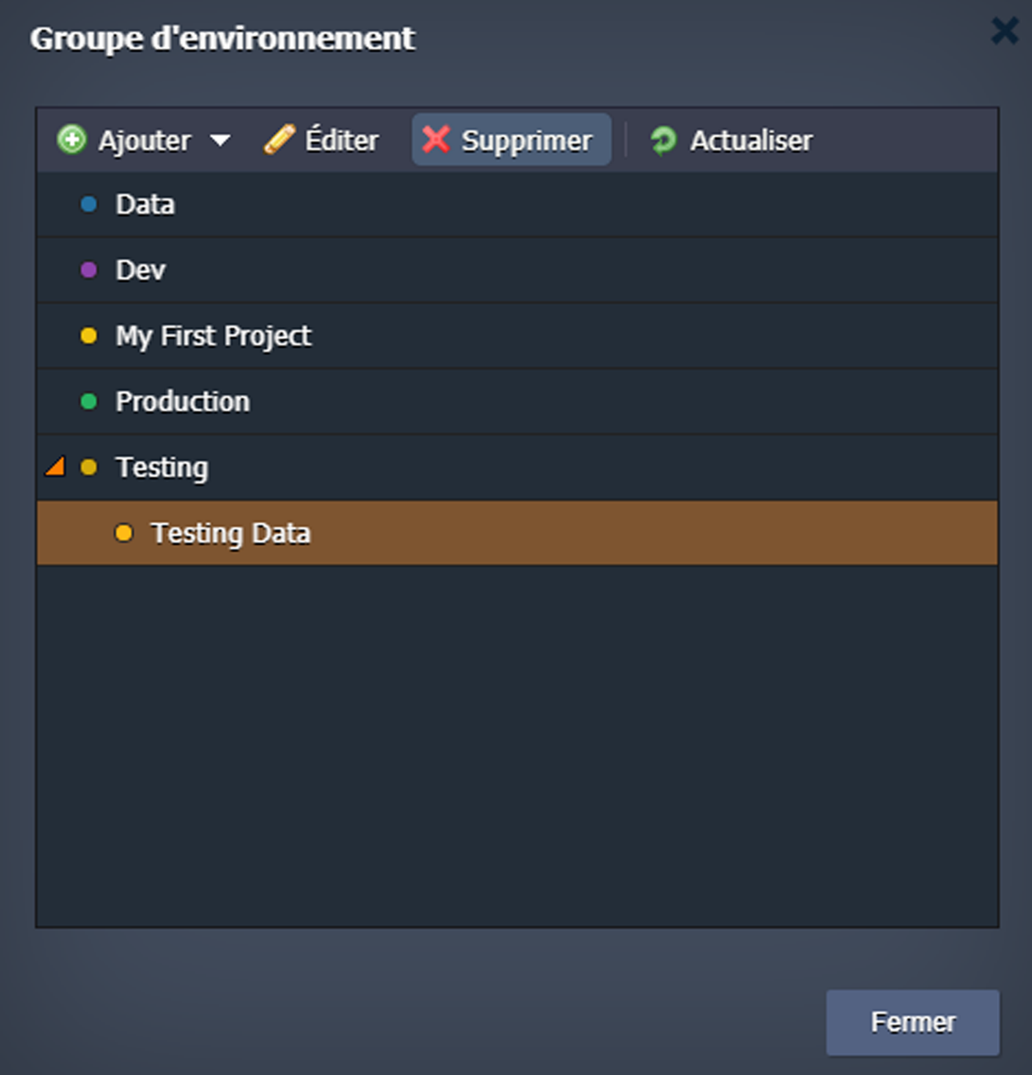Click the yellow dot beside Testing Data
Viewport: 1032px width, 1075px height.
click(124, 533)
